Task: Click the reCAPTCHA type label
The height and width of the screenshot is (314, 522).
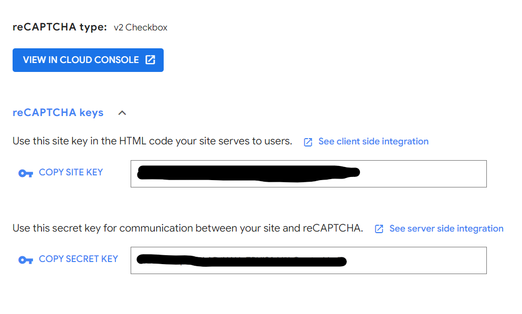Action: pyautogui.click(x=59, y=27)
